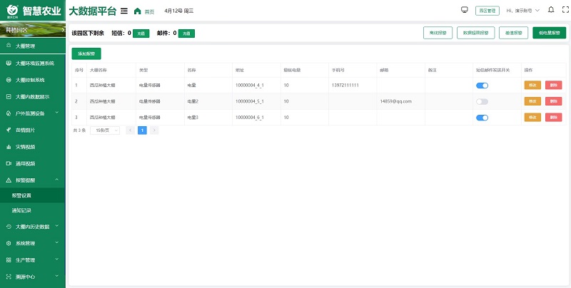Enable SMS/email switch for 电量2 row
The height and width of the screenshot is (288, 571).
[x=482, y=101]
